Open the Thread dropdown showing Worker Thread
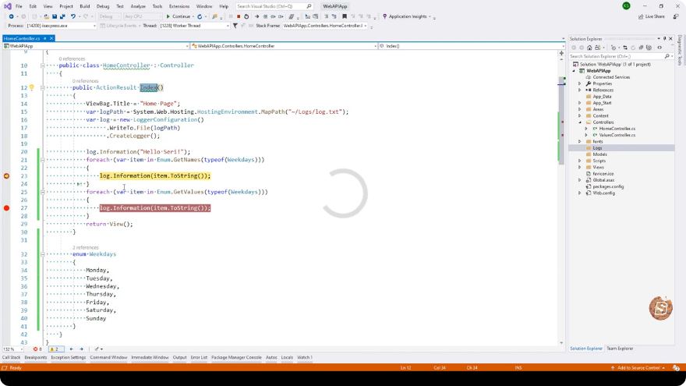This screenshot has height=386, width=686. click(194, 26)
